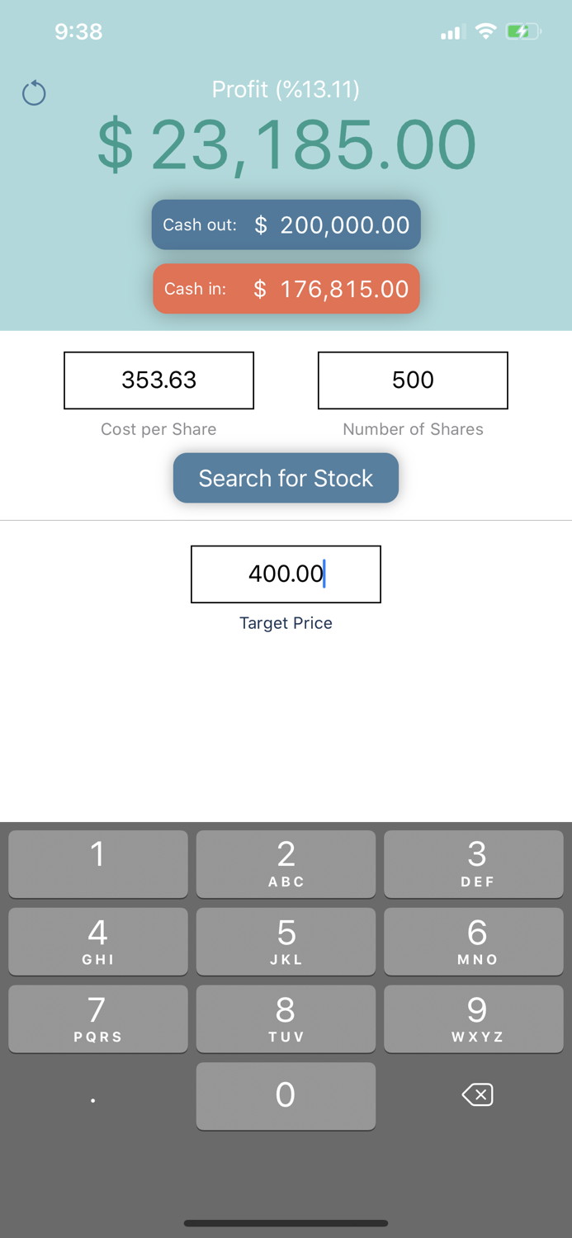Viewport: 572px width, 1238px height.
Task: Select the Target Price field showing 400.00
Action: pos(286,574)
